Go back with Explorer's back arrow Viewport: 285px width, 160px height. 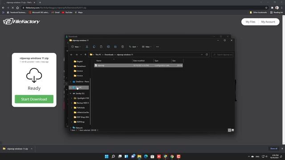pos(71,55)
